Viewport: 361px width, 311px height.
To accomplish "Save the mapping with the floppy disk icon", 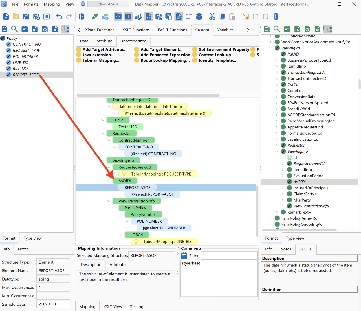I will point(26,17).
